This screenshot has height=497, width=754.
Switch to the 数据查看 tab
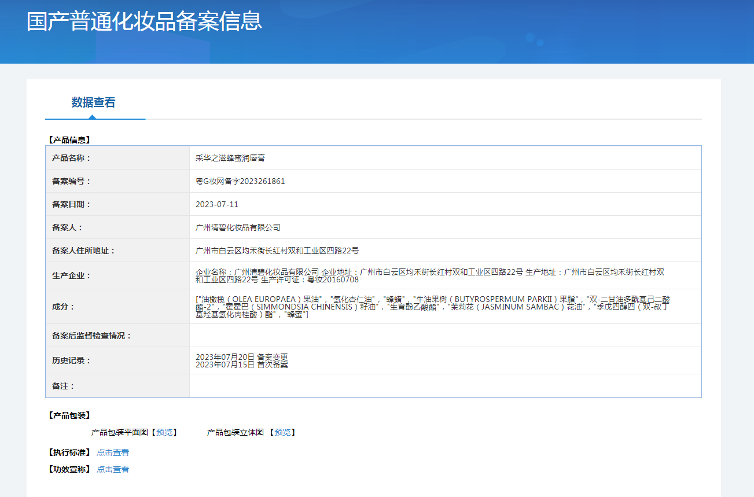tap(94, 102)
